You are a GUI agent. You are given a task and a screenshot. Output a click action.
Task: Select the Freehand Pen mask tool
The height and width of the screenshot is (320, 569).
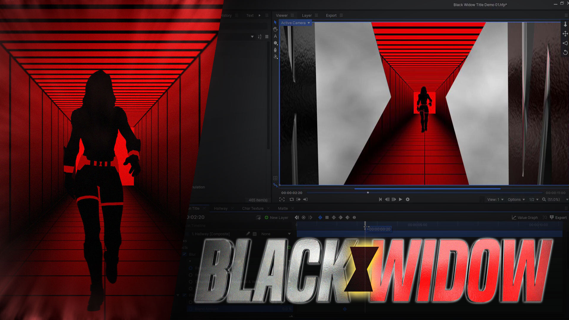coord(275,50)
